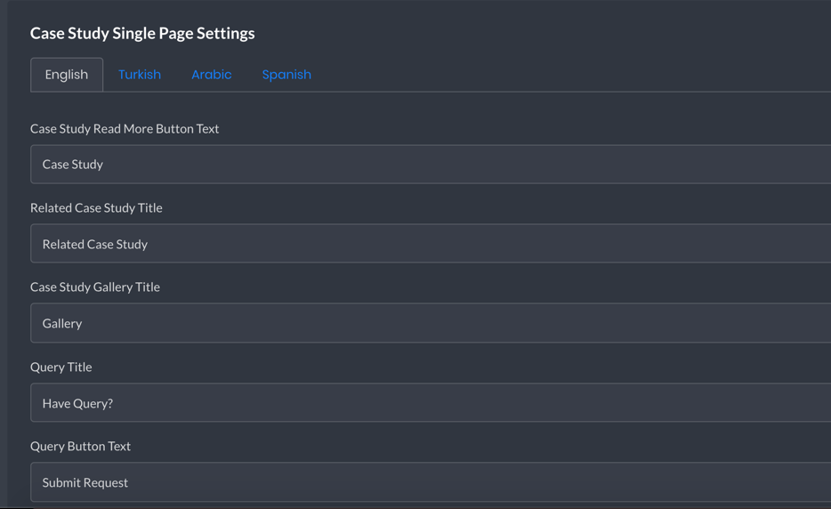
Task: Select the English tab
Action: 67,75
